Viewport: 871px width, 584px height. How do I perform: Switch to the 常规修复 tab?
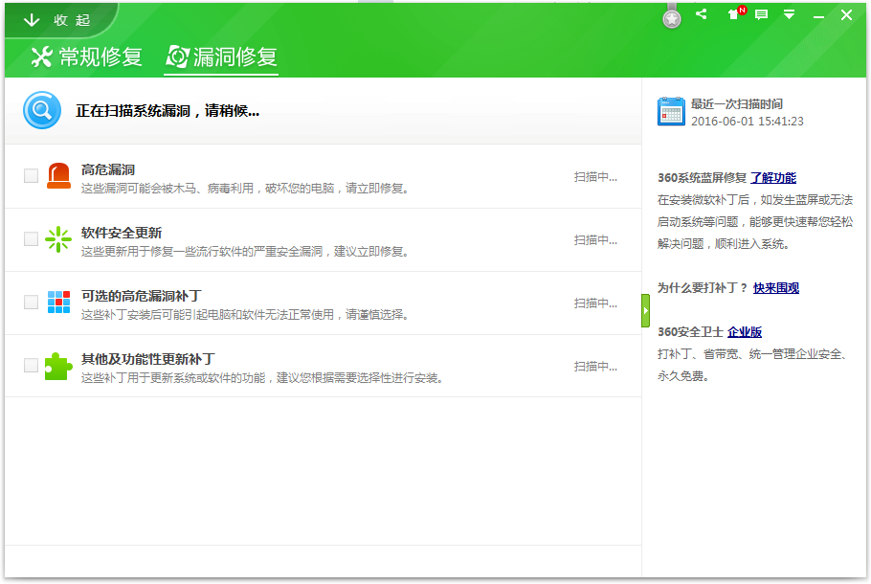click(87, 56)
